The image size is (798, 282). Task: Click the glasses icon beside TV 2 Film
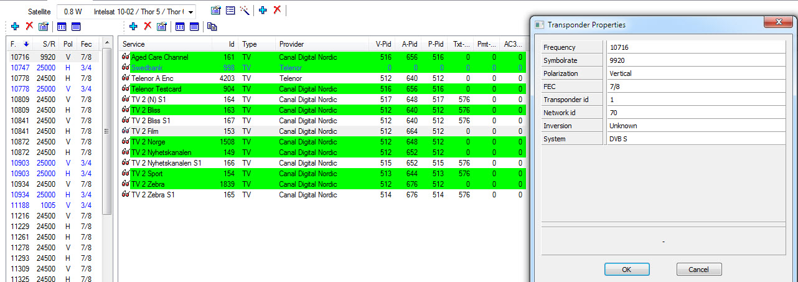(126, 131)
